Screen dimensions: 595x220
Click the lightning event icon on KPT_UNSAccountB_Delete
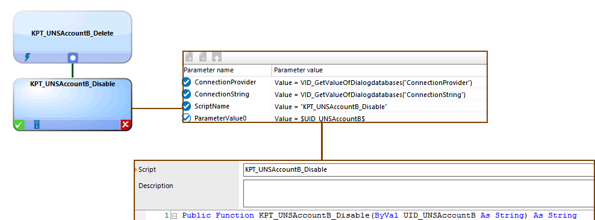27,57
